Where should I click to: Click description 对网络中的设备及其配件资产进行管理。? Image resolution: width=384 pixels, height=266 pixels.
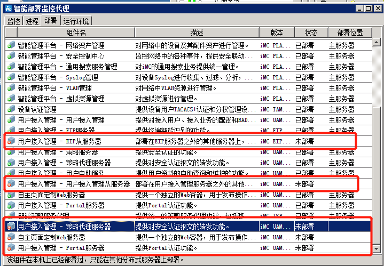(192, 45)
